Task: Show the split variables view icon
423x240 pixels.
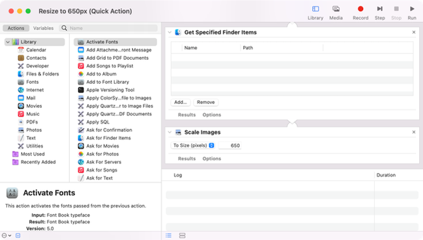Action: click(x=182, y=235)
